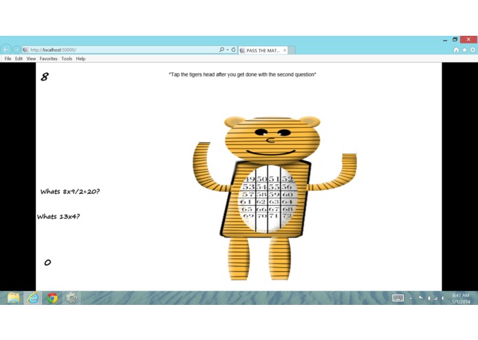The height and width of the screenshot is (340, 478).
Task: Show hidden tray icons arrow
Action: (411, 298)
